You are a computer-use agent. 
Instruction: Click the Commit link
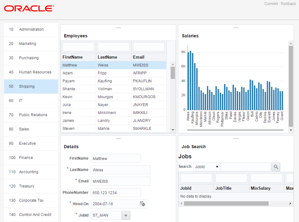pos(271,4)
